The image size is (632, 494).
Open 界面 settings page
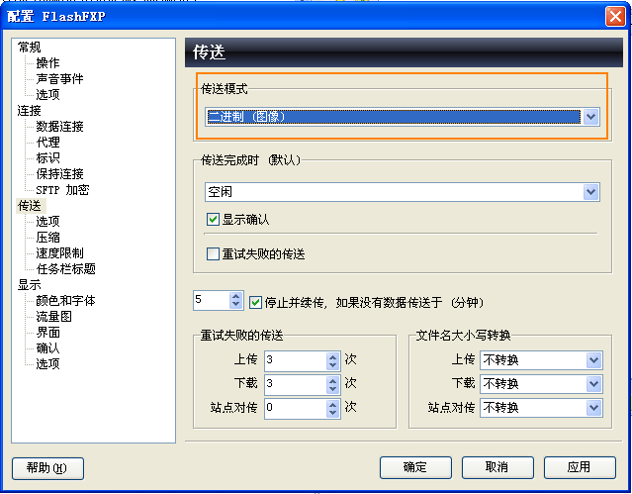[47, 333]
